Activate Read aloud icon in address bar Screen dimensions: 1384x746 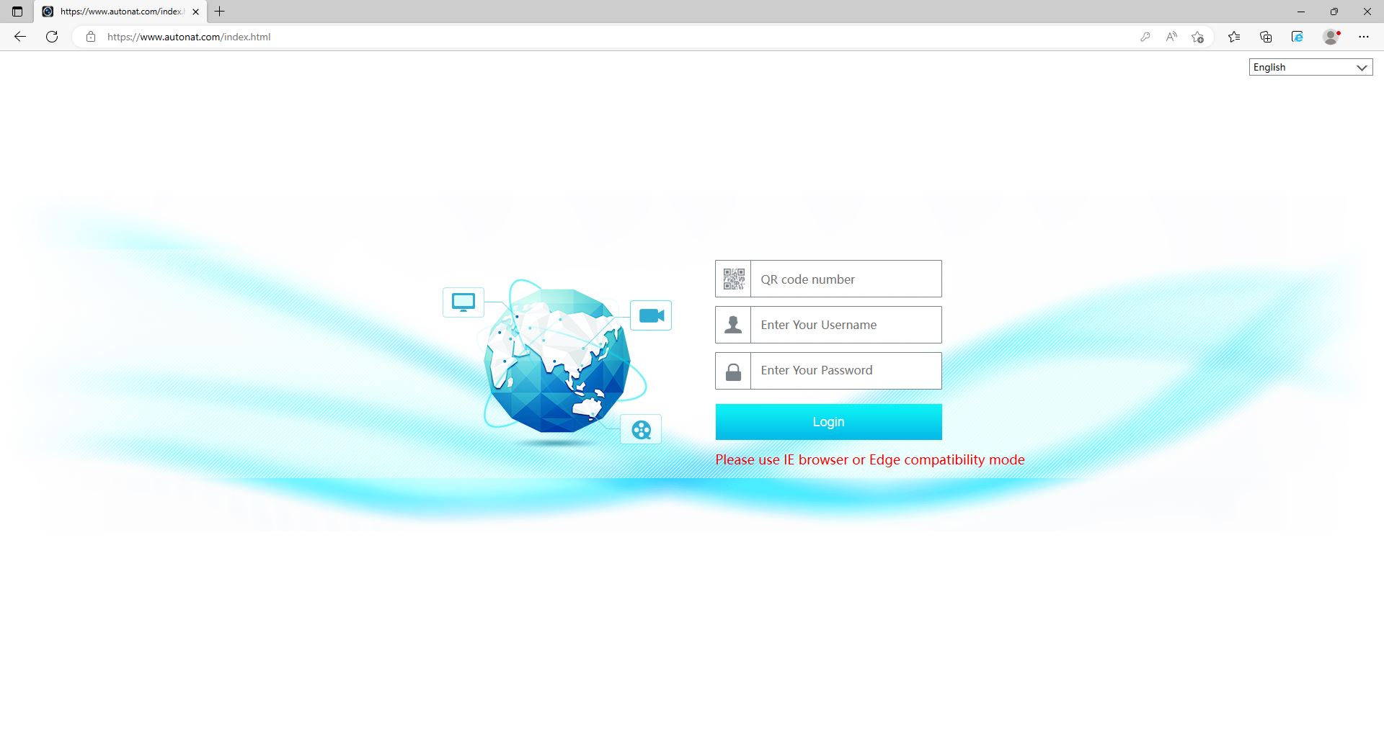tap(1171, 37)
